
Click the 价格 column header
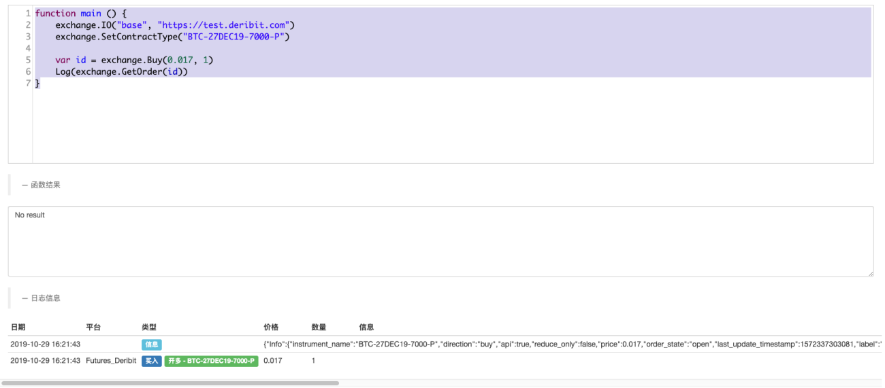271,328
